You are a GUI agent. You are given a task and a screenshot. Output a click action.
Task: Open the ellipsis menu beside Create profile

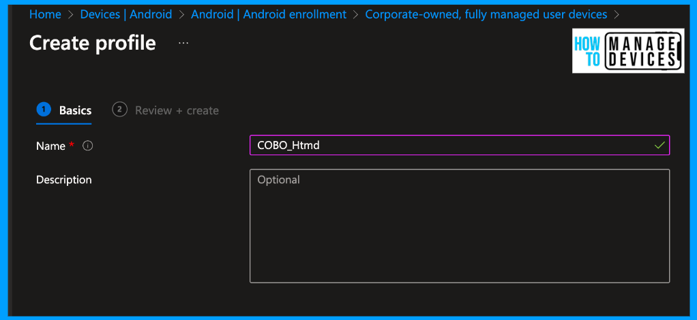[x=183, y=43]
